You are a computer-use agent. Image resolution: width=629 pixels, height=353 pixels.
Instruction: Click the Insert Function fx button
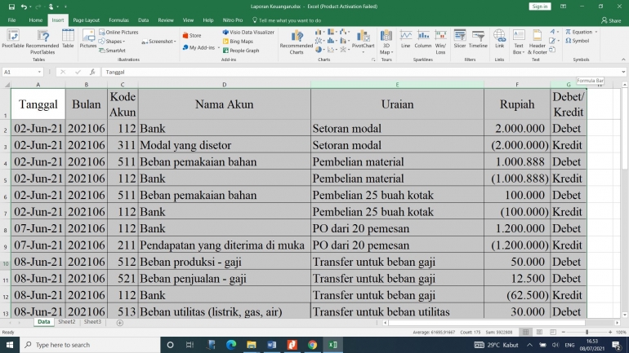(92, 72)
